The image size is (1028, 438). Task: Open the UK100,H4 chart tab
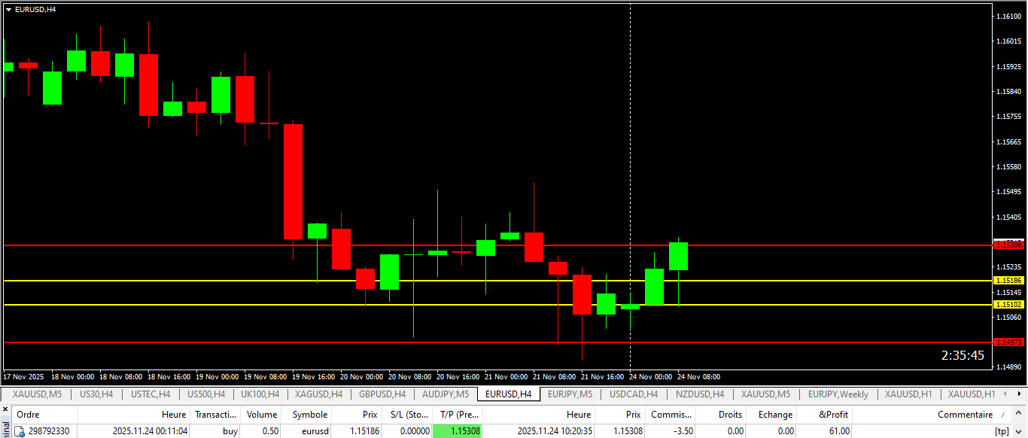260,394
